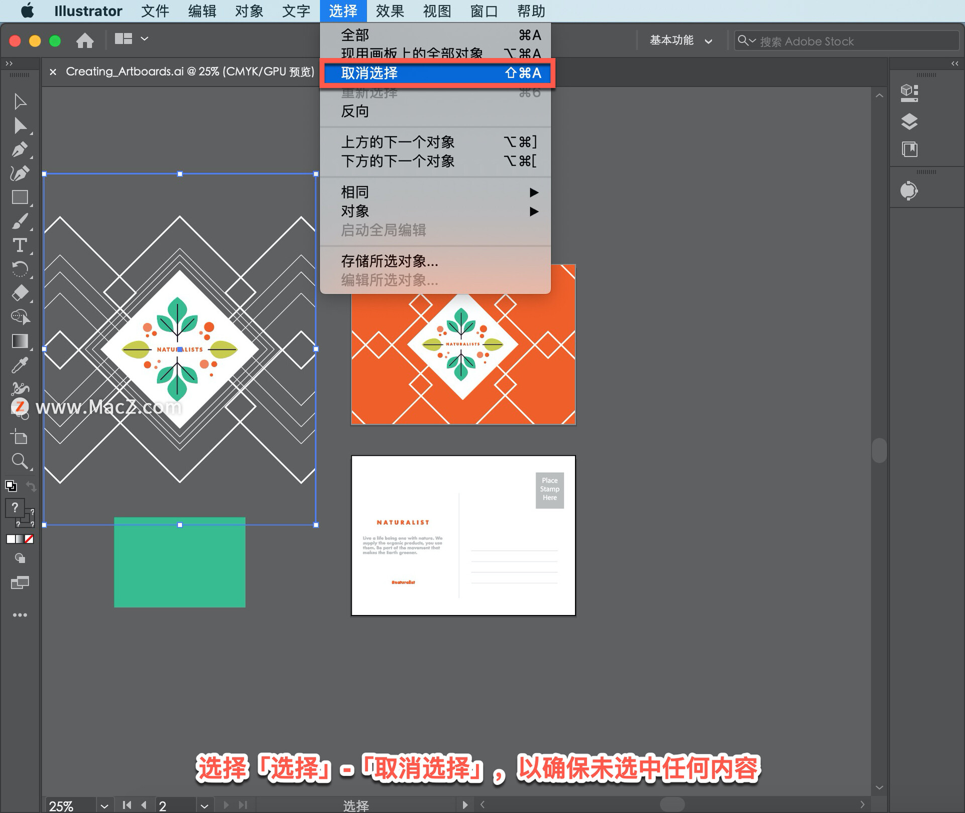Click horizontal scrollbar thumb

pyautogui.click(x=672, y=804)
